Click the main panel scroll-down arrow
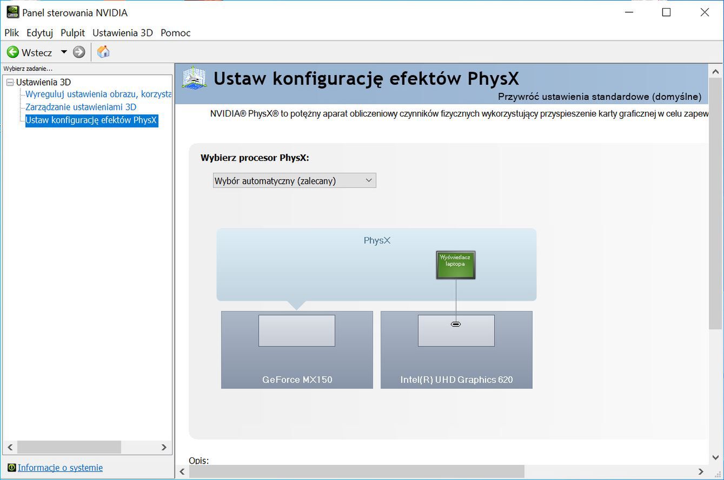The height and width of the screenshot is (480, 724). (715, 457)
